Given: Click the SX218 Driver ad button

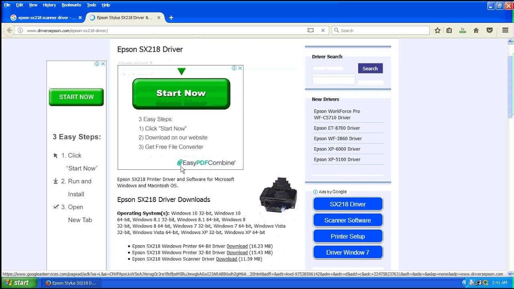Looking at the screenshot, I should click(x=348, y=204).
